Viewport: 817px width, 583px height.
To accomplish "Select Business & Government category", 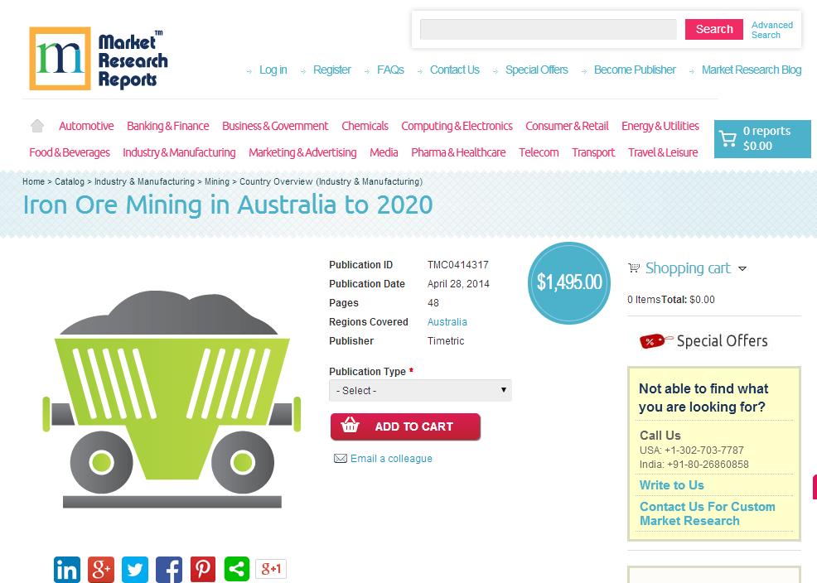I will tap(275, 126).
